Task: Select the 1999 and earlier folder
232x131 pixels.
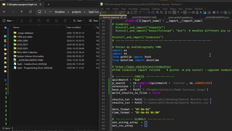Action: 25,37
